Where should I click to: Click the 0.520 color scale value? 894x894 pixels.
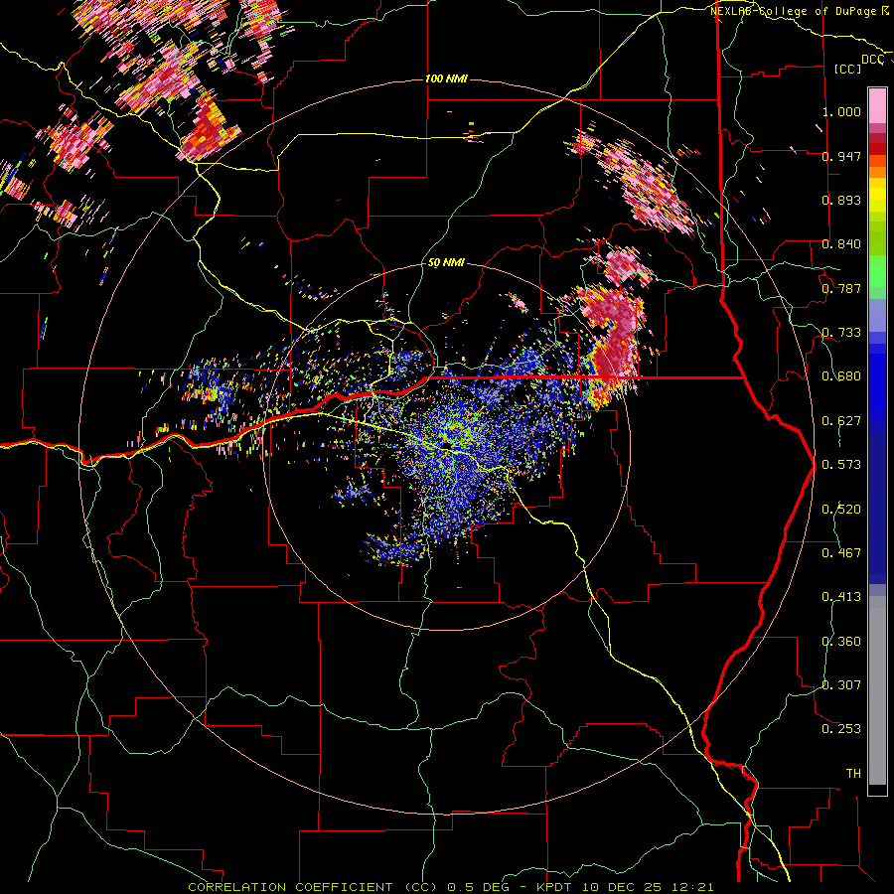click(841, 510)
